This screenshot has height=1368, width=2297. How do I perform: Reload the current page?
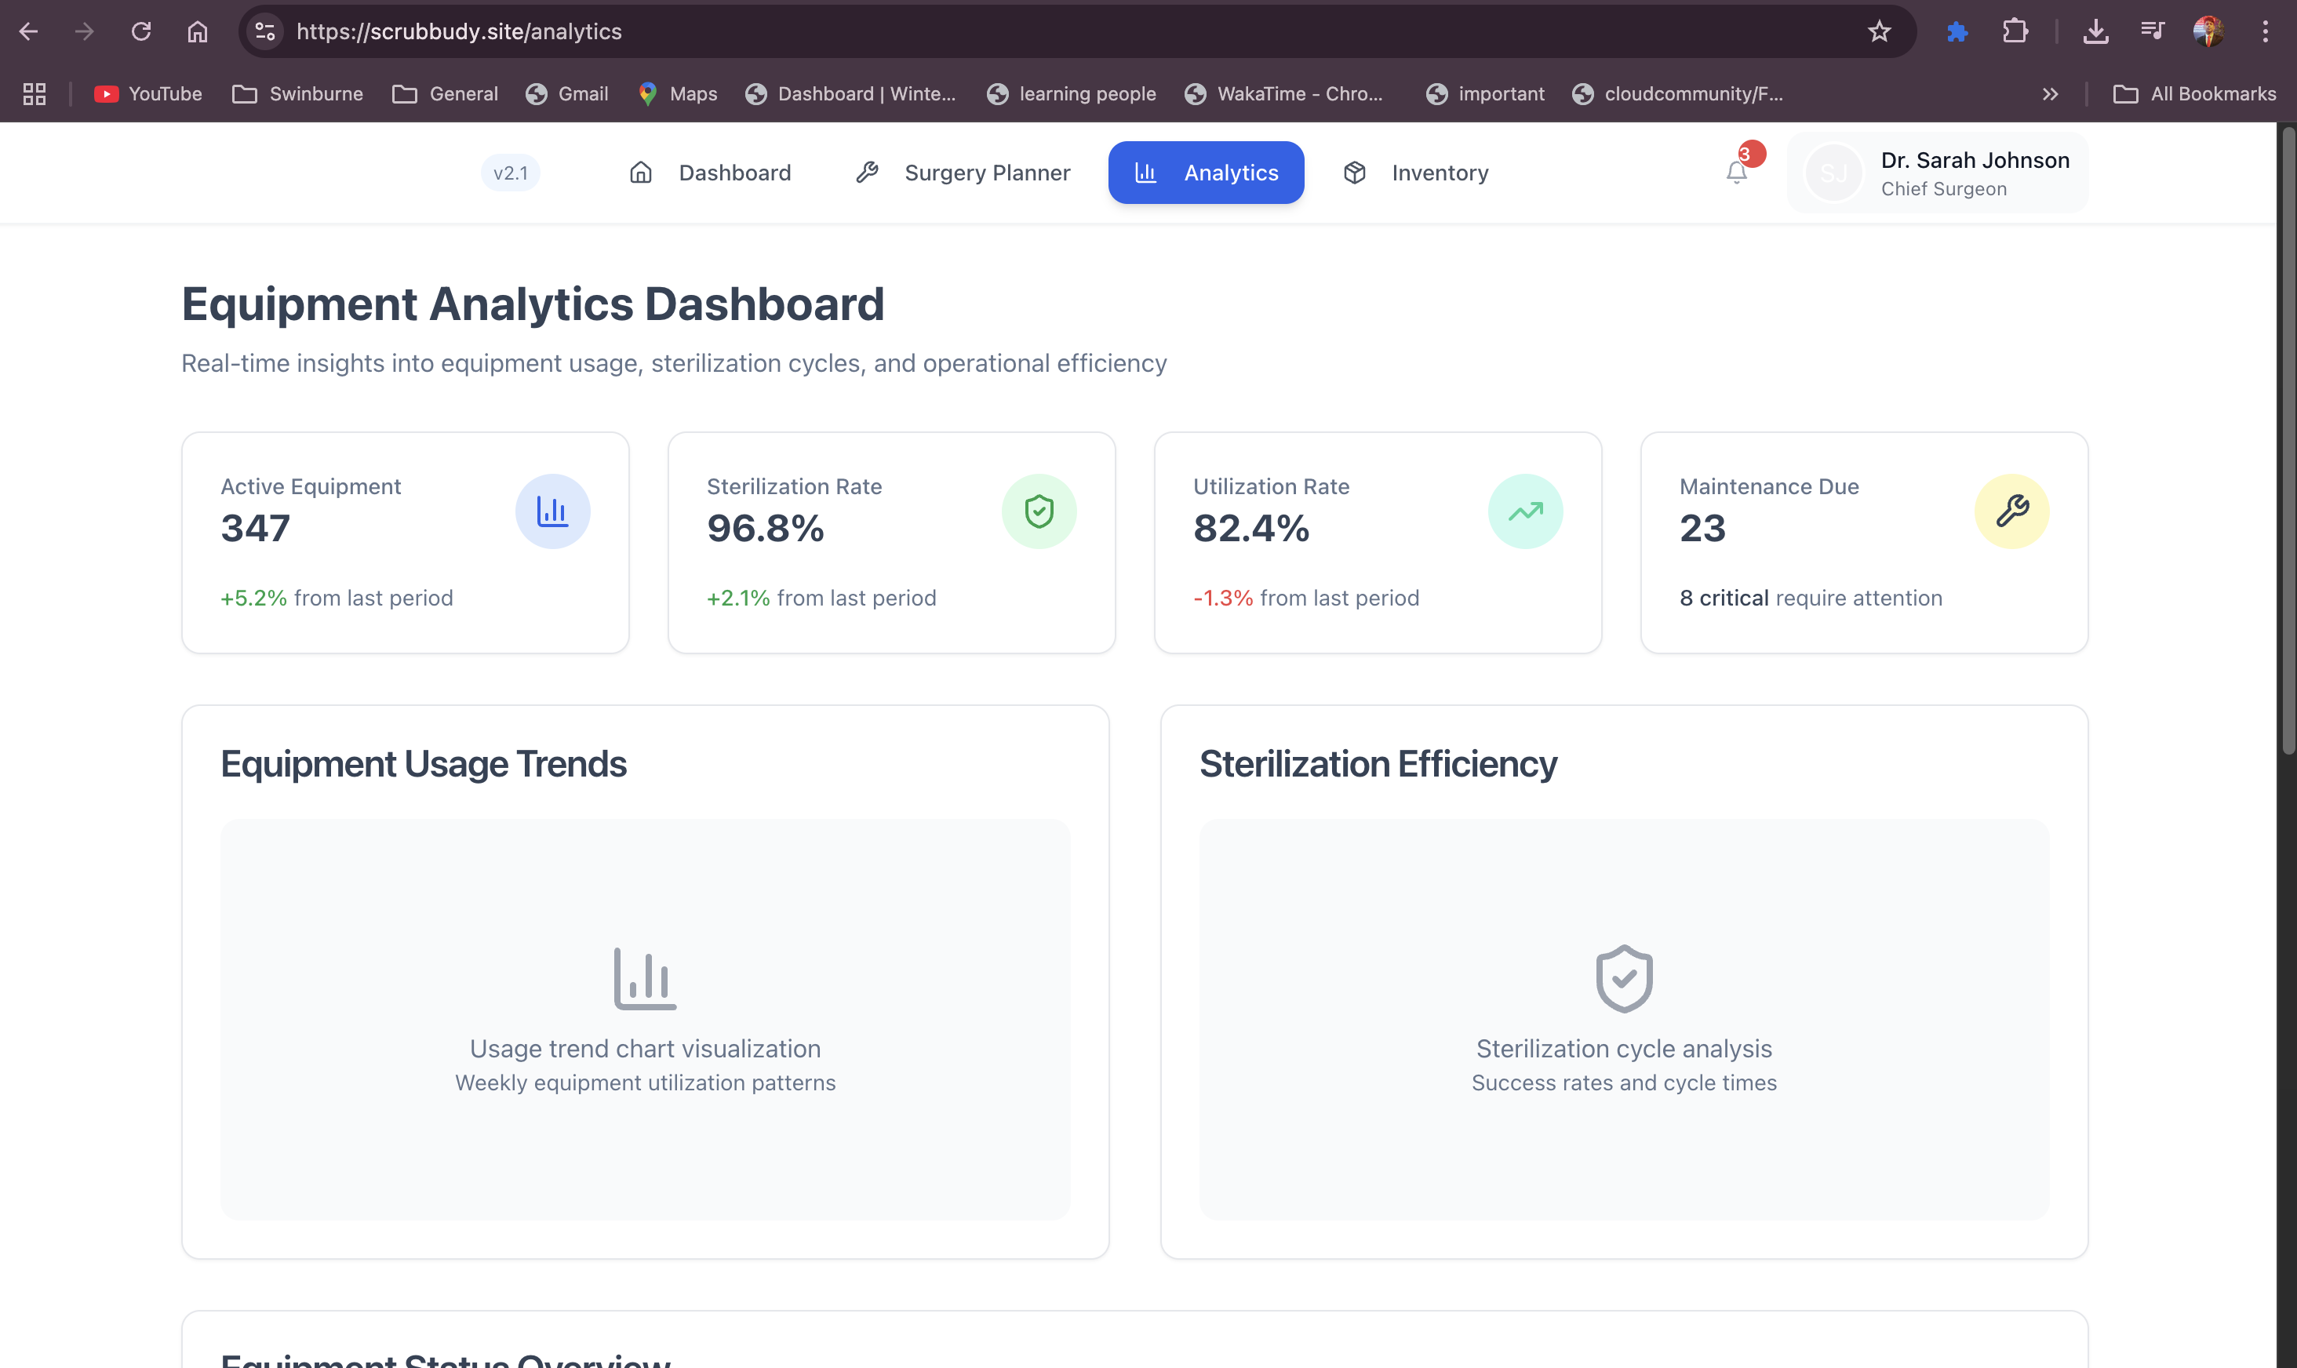point(141,31)
